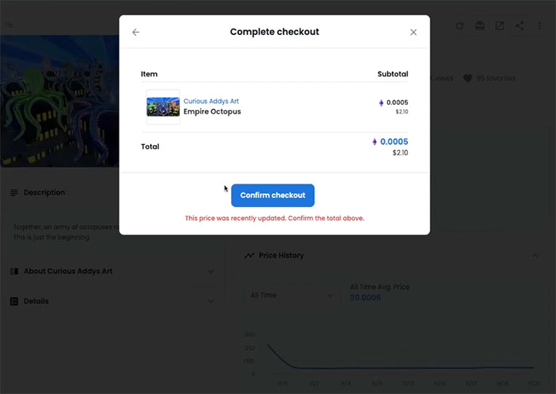Click the Price History chart icon
The height and width of the screenshot is (394, 556).
tap(249, 256)
